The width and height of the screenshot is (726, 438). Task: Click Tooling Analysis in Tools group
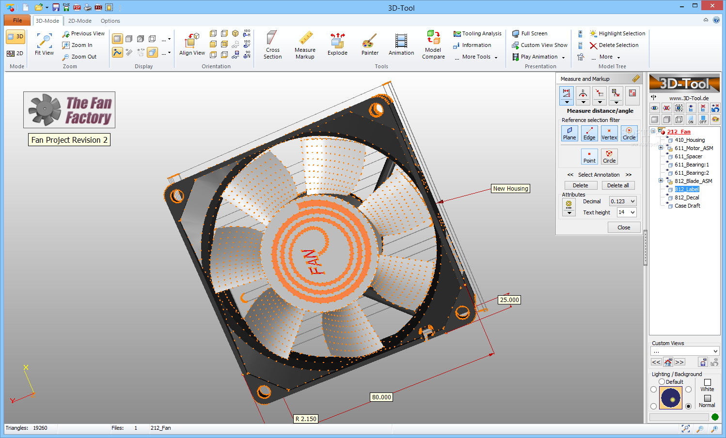tap(477, 34)
